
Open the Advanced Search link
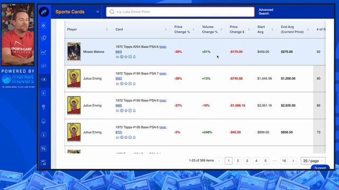[x=266, y=12]
